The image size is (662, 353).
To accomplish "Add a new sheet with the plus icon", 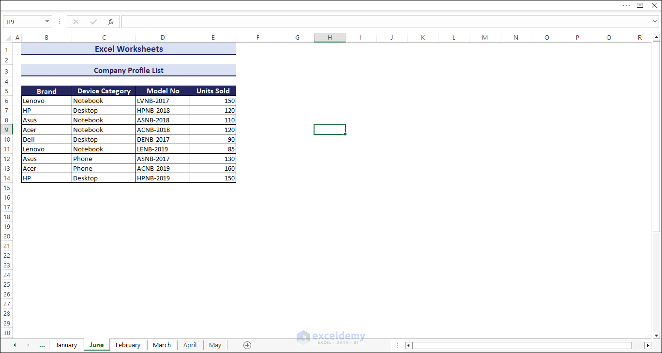I will tap(247, 345).
